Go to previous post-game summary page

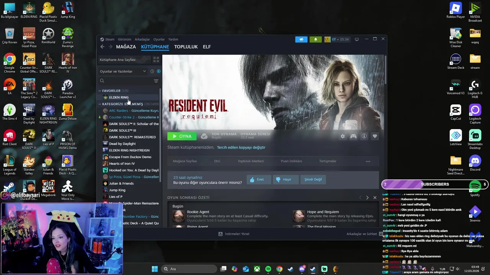(360, 197)
